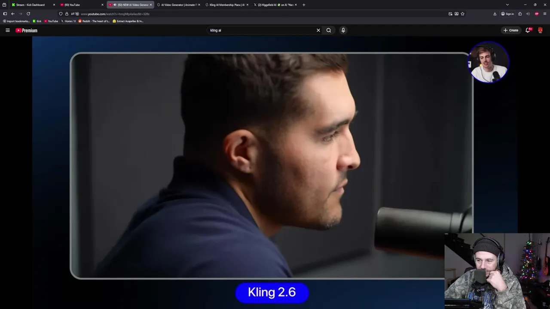550x309 pixels.
Task: Start voice search with microphone icon
Action: click(x=343, y=30)
